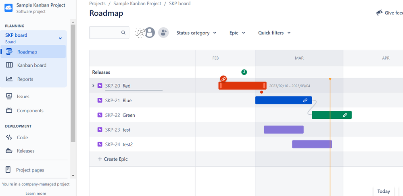Click the SKP-20 progress bar under Red
Image resolution: width=403 pixels, height=196 pixels.
pyautogui.click(x=134, y=91)
